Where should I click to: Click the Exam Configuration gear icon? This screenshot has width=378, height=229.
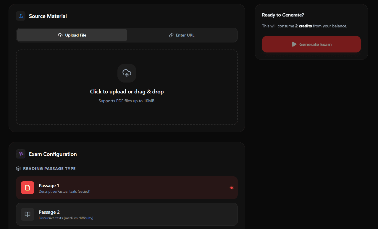click(21, 154)
